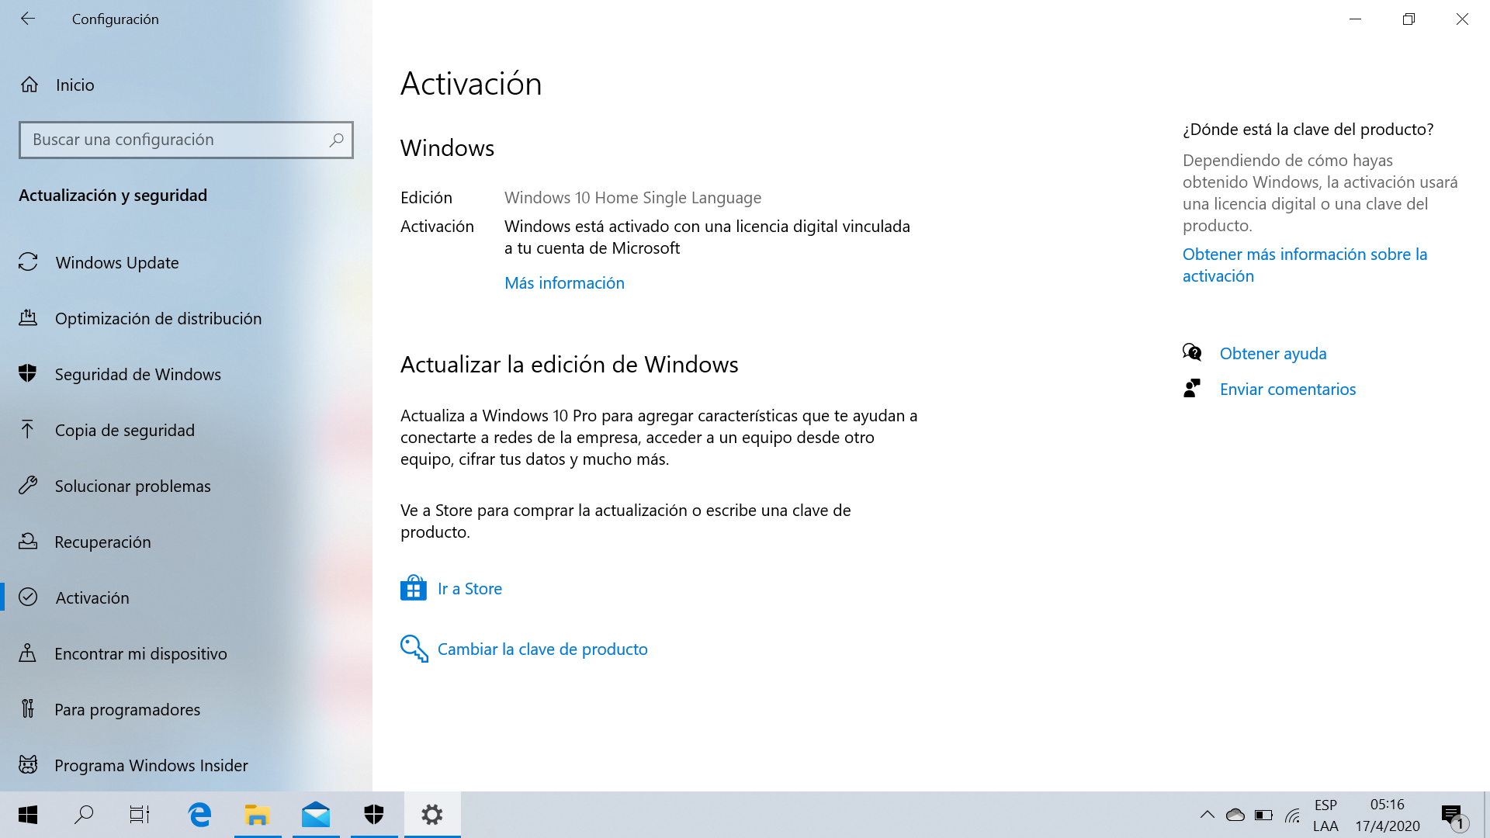The image size is (1490, 838).
Task: Open Optimización de distribución
Action: pos(158,318)
